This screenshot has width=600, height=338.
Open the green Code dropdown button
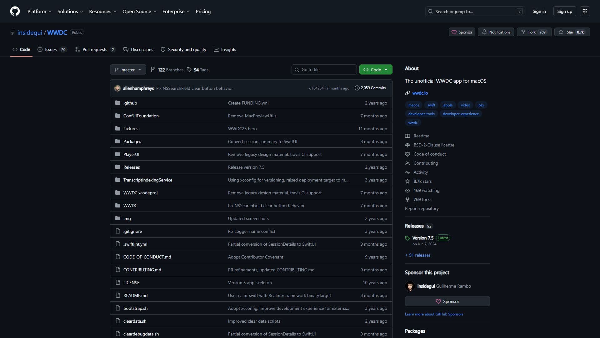[376, 70]
